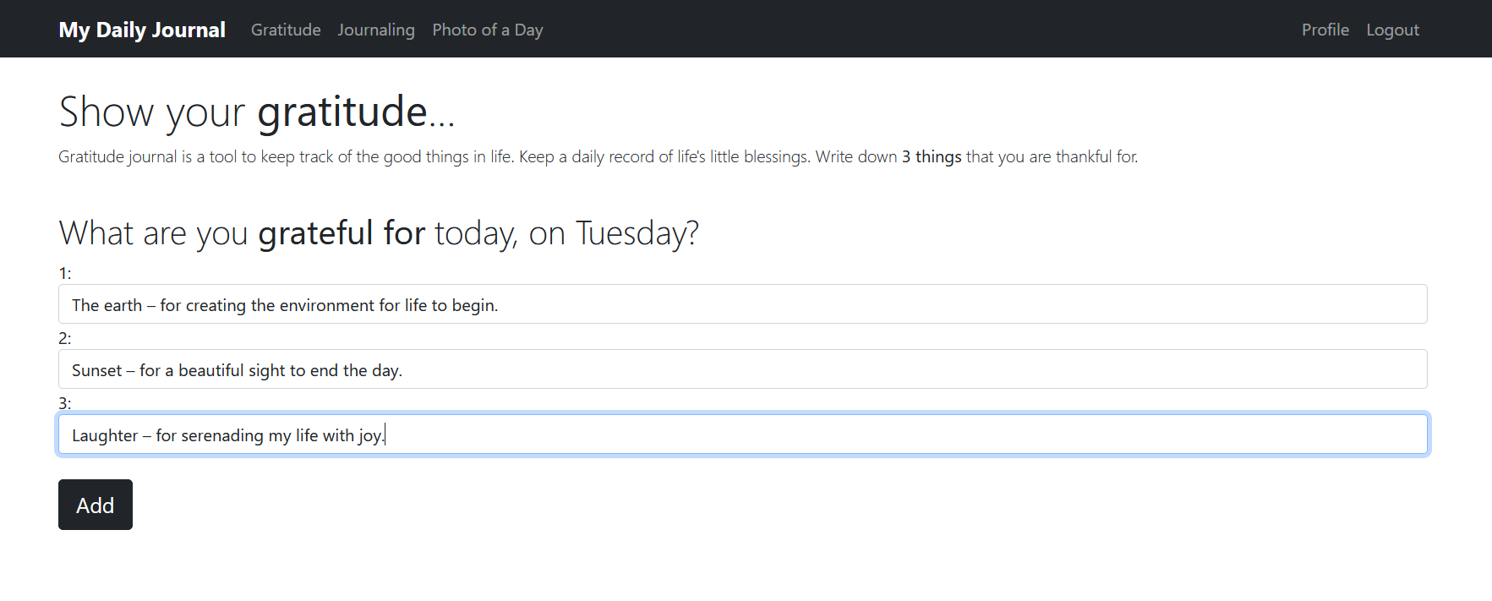This screenshot has width=1492, height=601.
Task: Click the grateful for today heading
Action: point(379,232)
